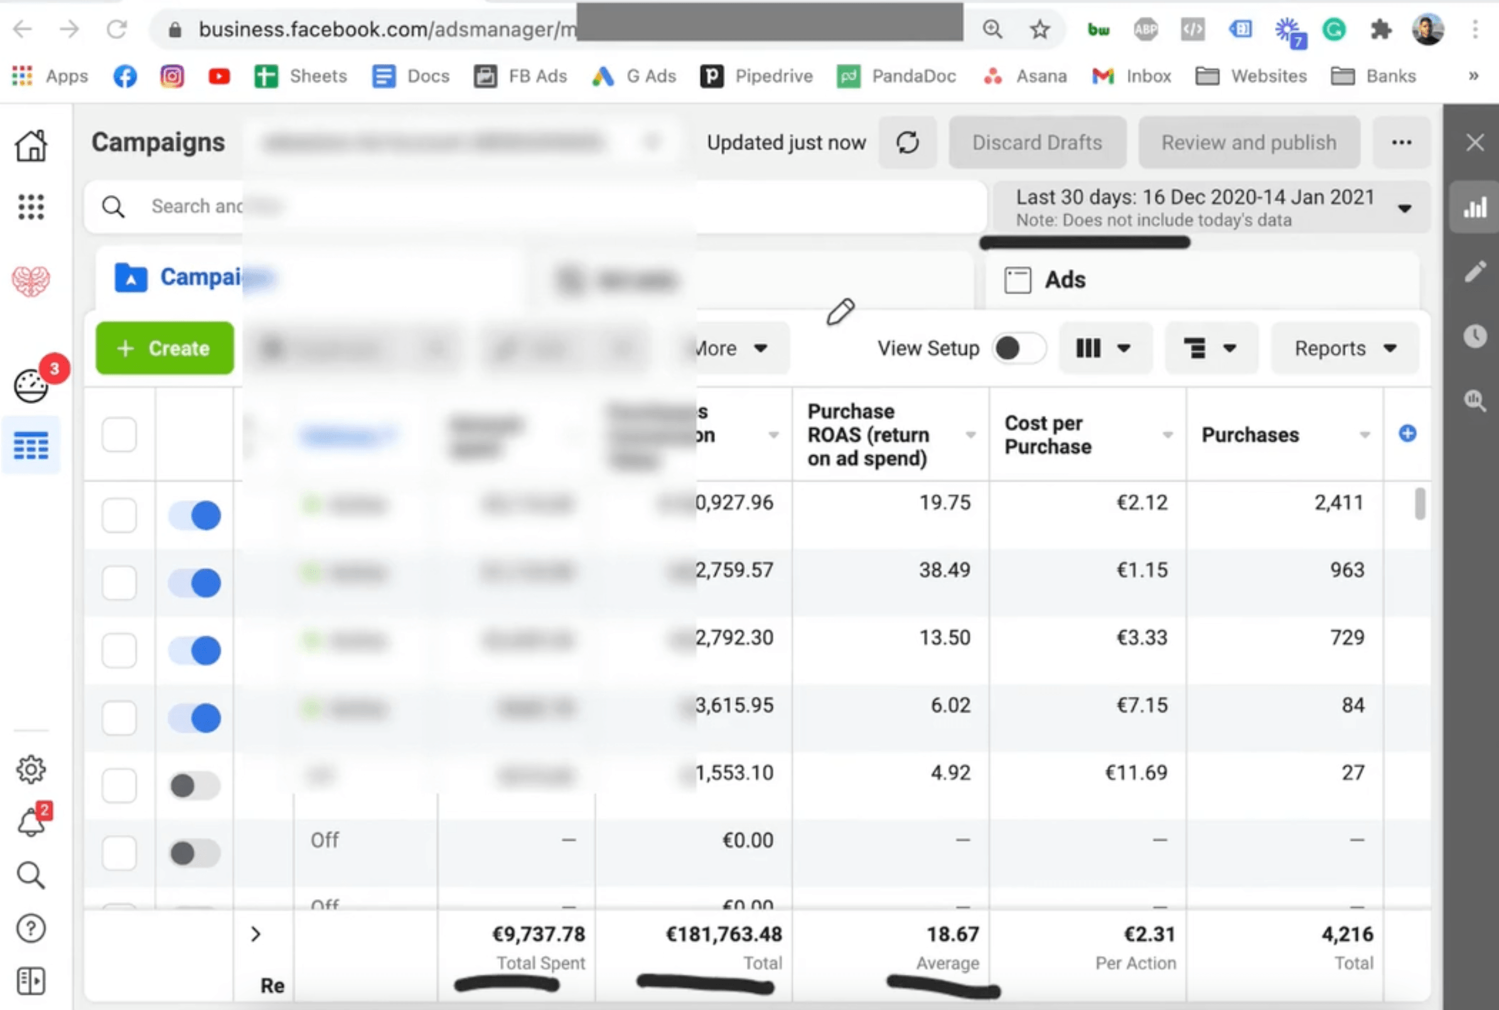
Task: Toggle the View Setup switch
Action: click(x=1018, y=348)
